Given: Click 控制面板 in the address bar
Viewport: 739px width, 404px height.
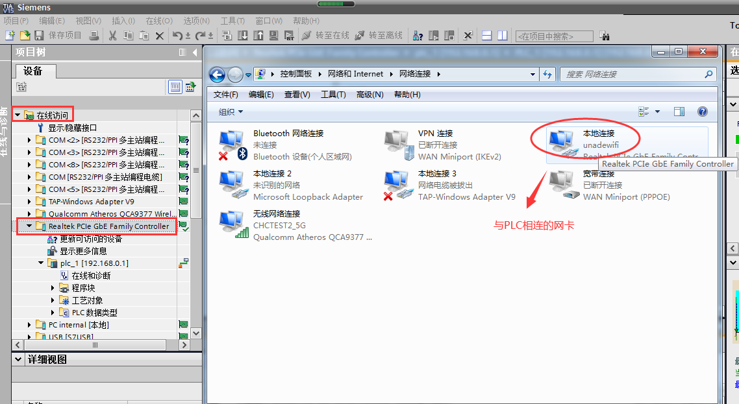Looking at the screenshot, I should (x=296, y=74).
